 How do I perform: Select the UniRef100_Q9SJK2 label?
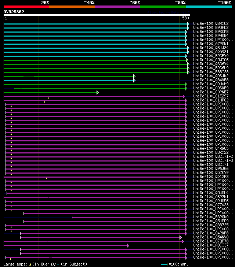pyautogui.click(x=211, y=76)
